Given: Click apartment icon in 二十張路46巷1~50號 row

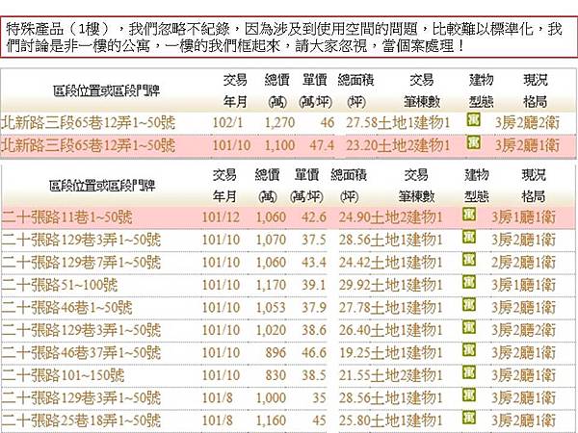Looking at the screenshot, I should coord(469,304).
